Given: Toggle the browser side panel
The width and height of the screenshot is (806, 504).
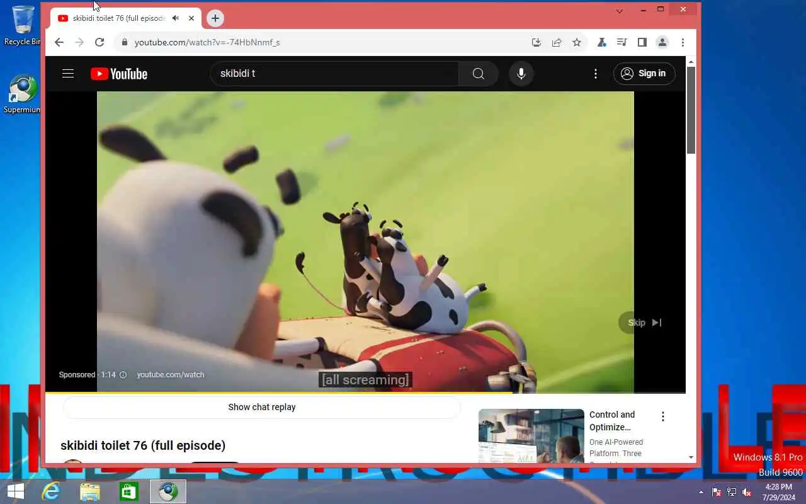Looking at the screenshot, I should click(642, 42).
